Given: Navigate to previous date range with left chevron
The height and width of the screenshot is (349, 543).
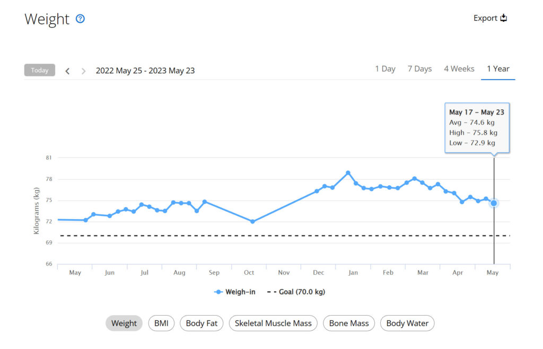Looking at the screenshot, I should pyautogui.click(x=67, y=70).
